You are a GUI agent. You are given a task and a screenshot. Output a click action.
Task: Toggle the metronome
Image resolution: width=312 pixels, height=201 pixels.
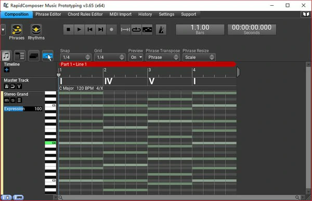coord(161,30)
